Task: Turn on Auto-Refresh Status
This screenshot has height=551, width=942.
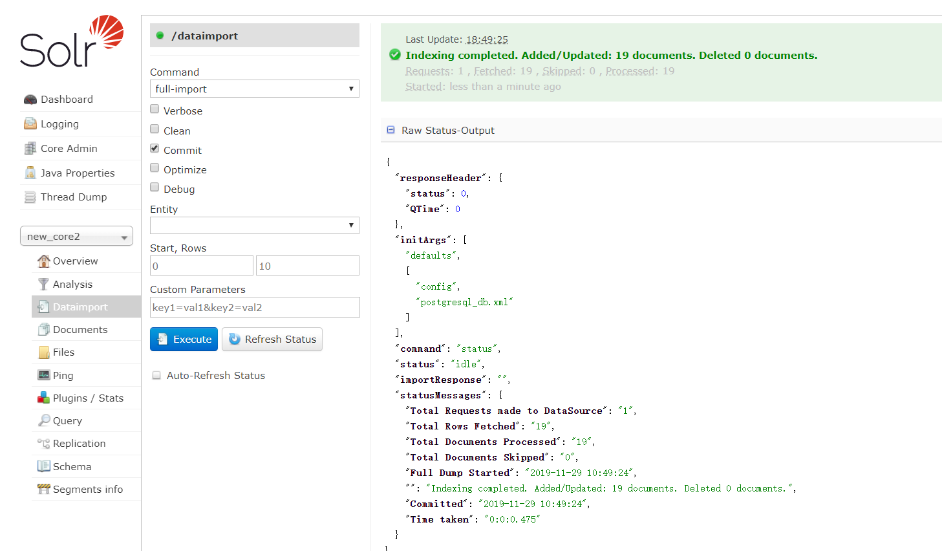Action: (x=156, y=375)
